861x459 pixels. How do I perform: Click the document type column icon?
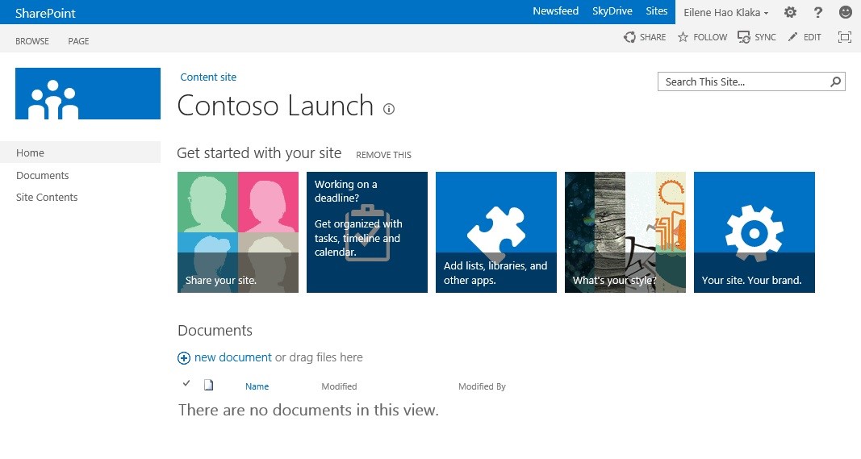(208, 385)
